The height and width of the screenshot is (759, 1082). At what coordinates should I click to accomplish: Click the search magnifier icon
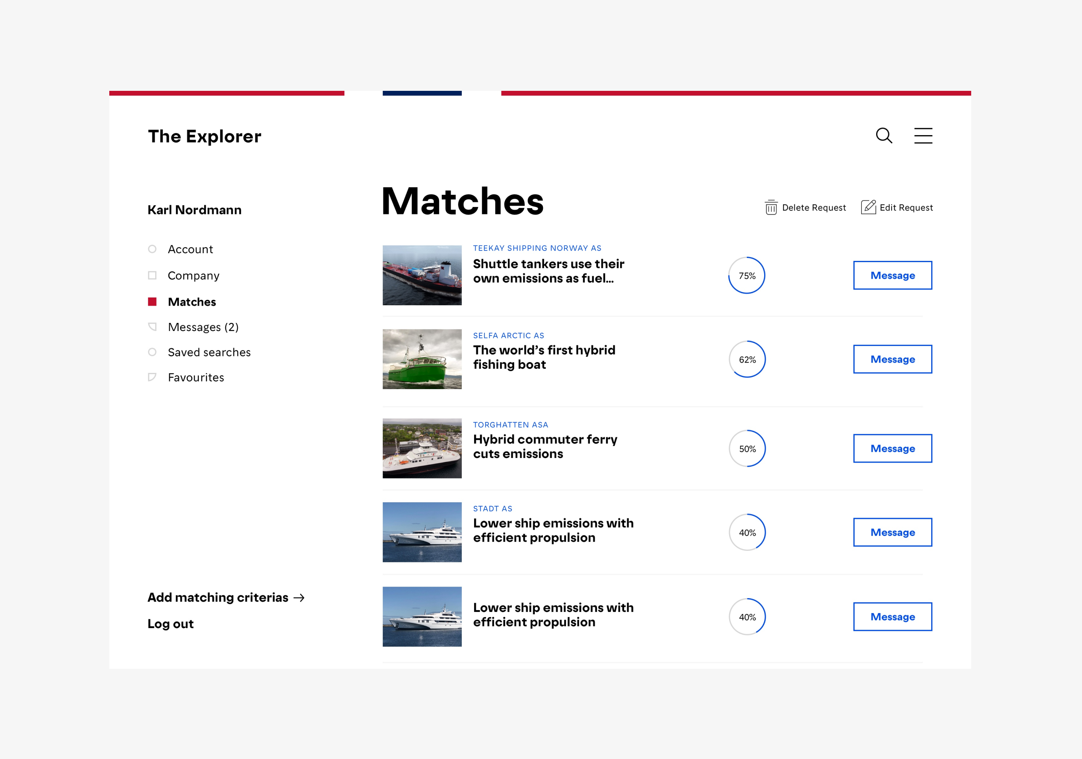883,136
